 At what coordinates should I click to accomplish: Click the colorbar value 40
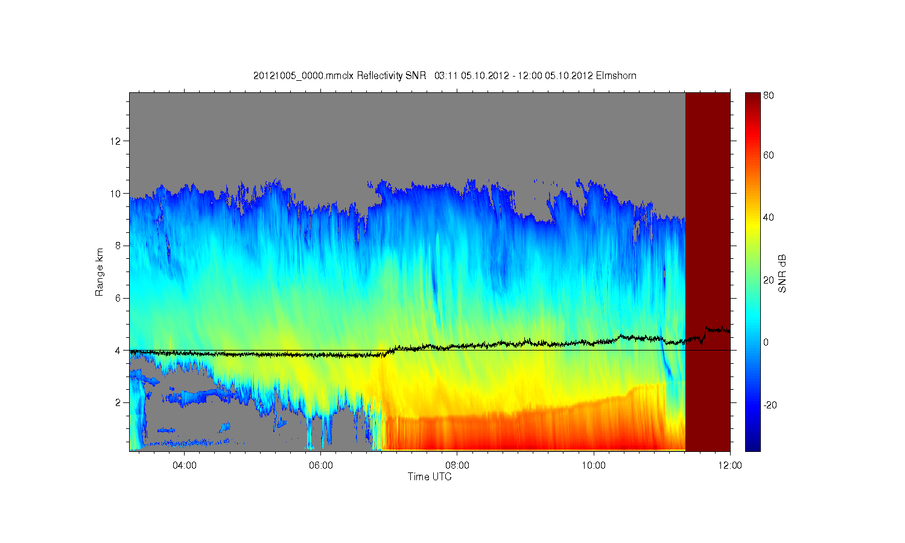click(x=769, y=217)
